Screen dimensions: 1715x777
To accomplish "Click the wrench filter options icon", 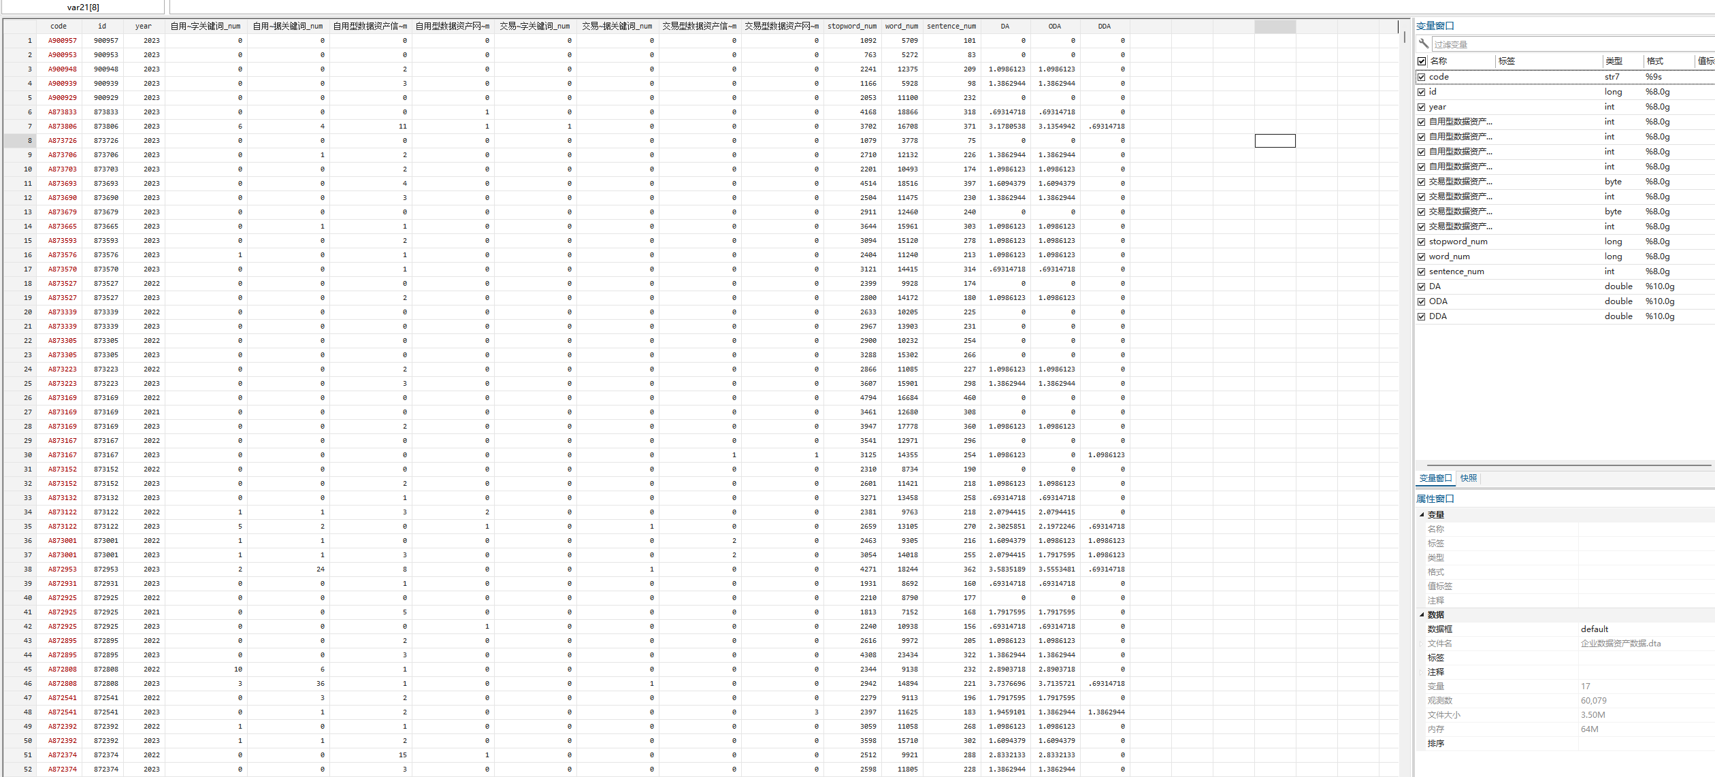I will click(x=1423, y=44).
